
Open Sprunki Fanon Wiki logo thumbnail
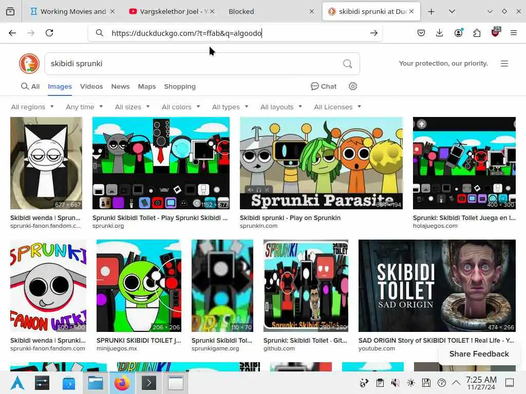pyautogui.click(x=48, y=285)
